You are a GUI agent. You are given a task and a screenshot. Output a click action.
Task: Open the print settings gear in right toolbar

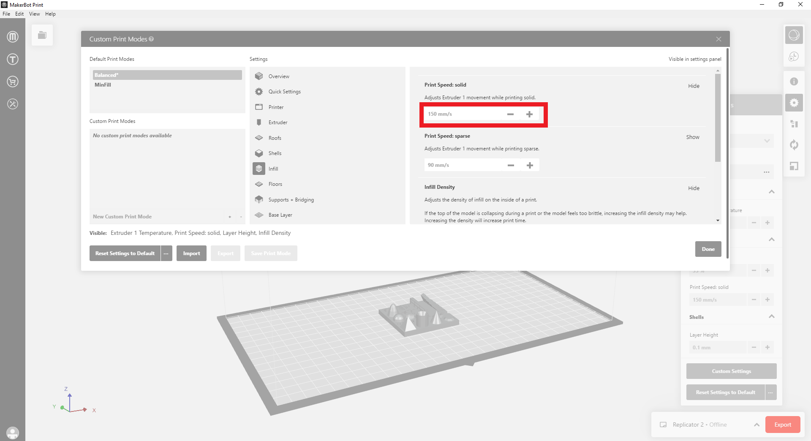click(794, 103)
